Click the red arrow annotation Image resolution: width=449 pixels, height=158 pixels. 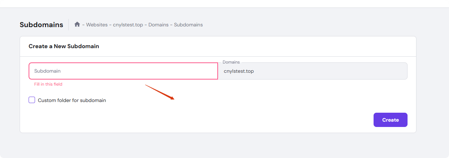click(160, 92)
